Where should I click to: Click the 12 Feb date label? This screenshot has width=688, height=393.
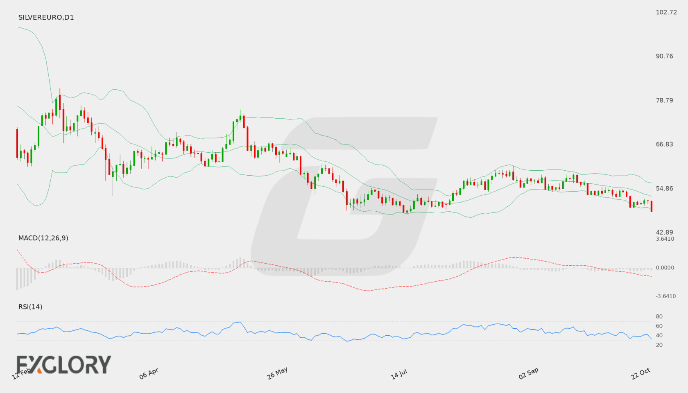[x=21, y=373]
